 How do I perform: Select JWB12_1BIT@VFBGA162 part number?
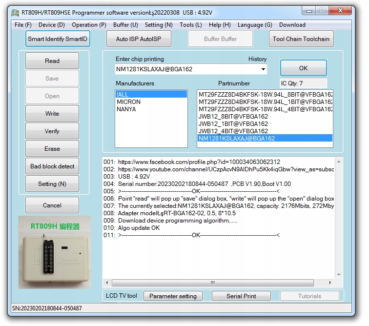[x=265, y=123]
